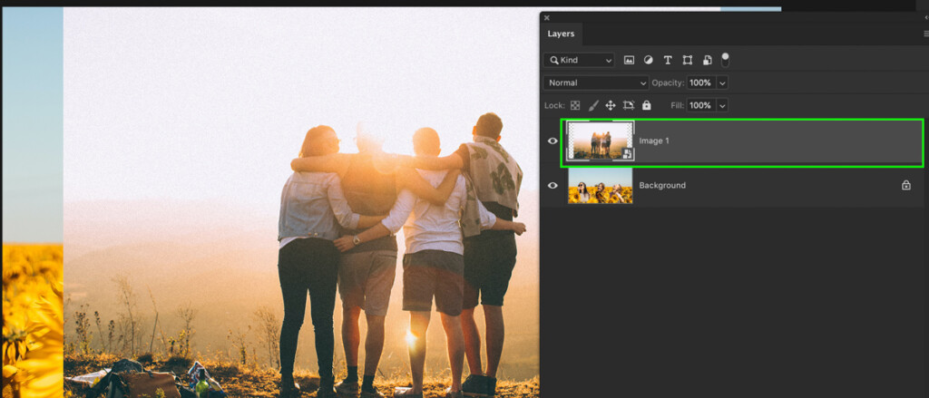The width and height of the screenshot is (929, 398).
Task: Select the Background layer thumbnail
Action: click(x=601, y=185)
